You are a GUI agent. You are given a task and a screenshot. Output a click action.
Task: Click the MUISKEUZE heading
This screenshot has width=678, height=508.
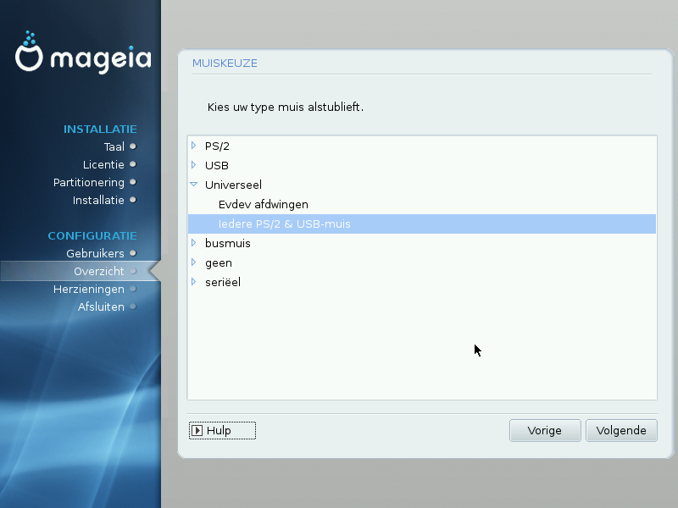coord(225,63)
